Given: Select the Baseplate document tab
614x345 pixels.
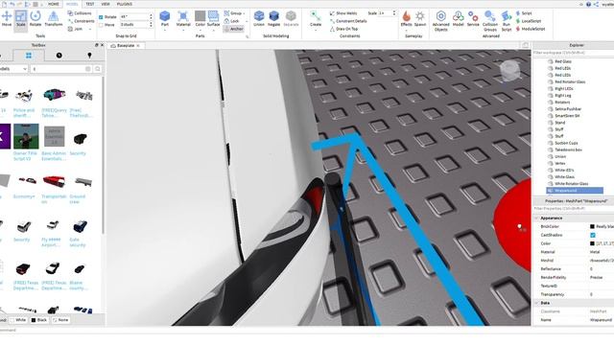Looking at the screenshot, I should (126, 46).
